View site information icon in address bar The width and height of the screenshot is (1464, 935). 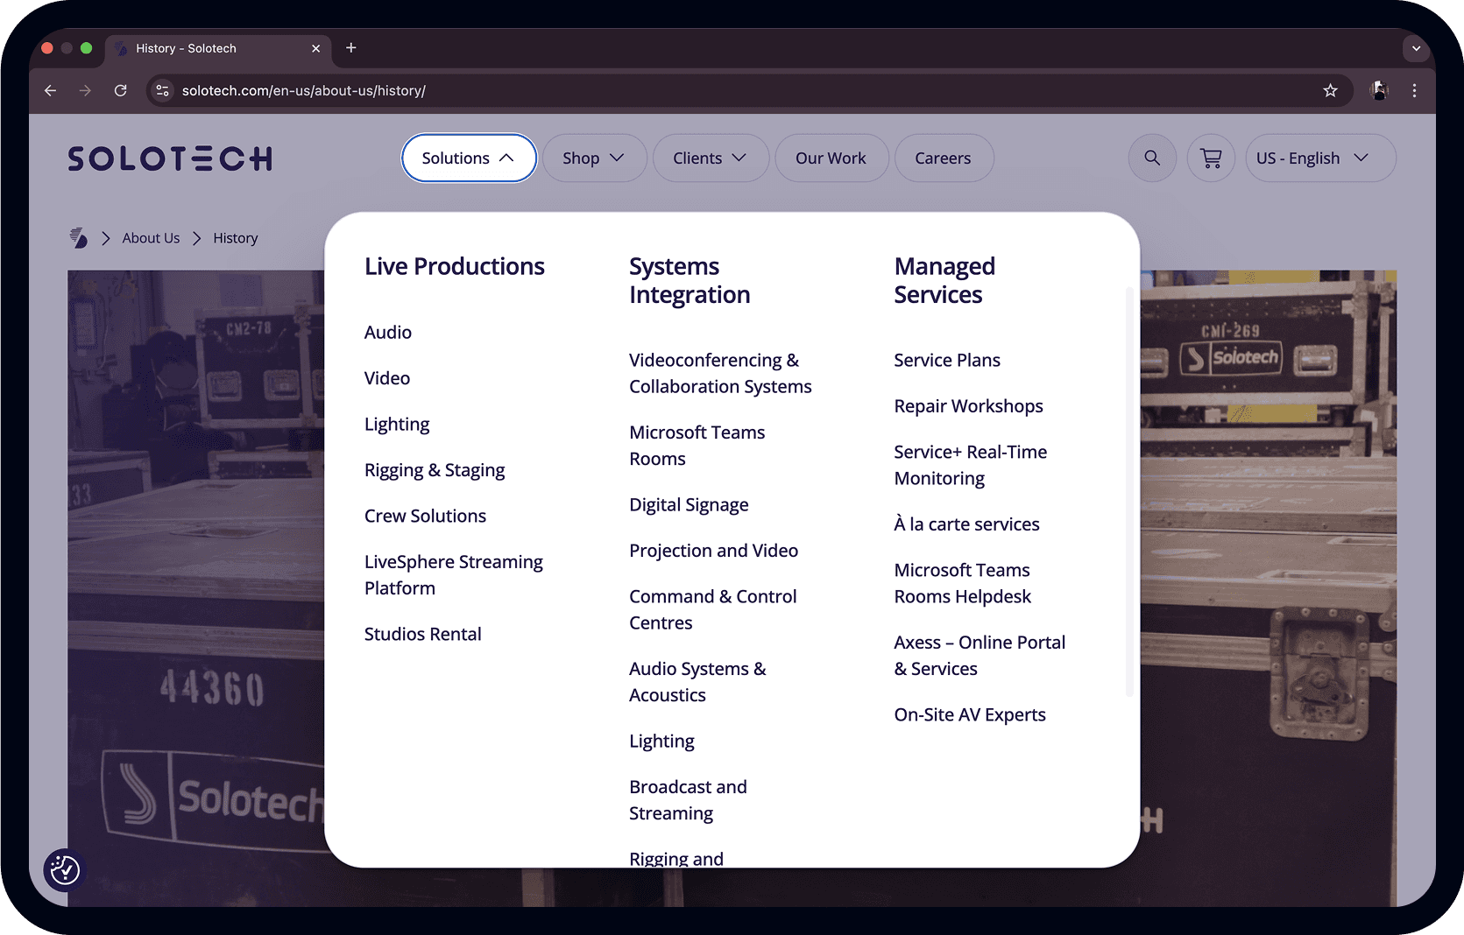163,90
